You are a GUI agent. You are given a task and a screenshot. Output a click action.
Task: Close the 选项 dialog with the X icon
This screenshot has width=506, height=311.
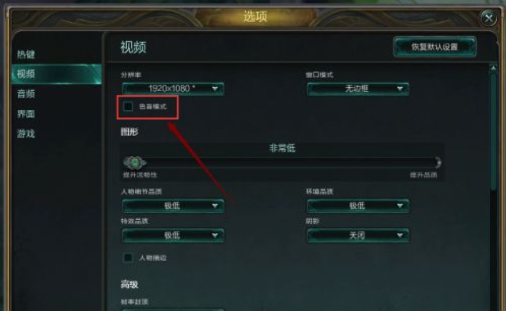(x=489, y=17)
